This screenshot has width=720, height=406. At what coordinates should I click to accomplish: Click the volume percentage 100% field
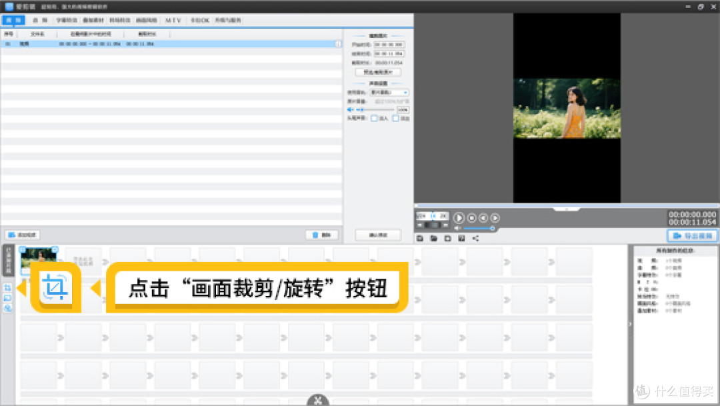403,110
